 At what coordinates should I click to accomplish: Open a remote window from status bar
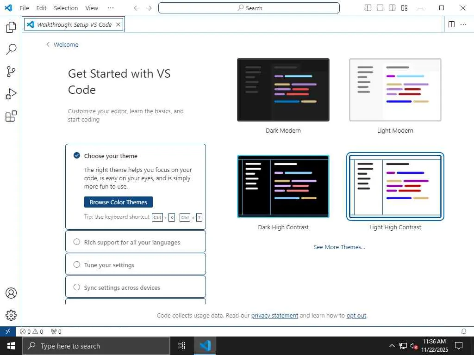(x=8, y=331)
